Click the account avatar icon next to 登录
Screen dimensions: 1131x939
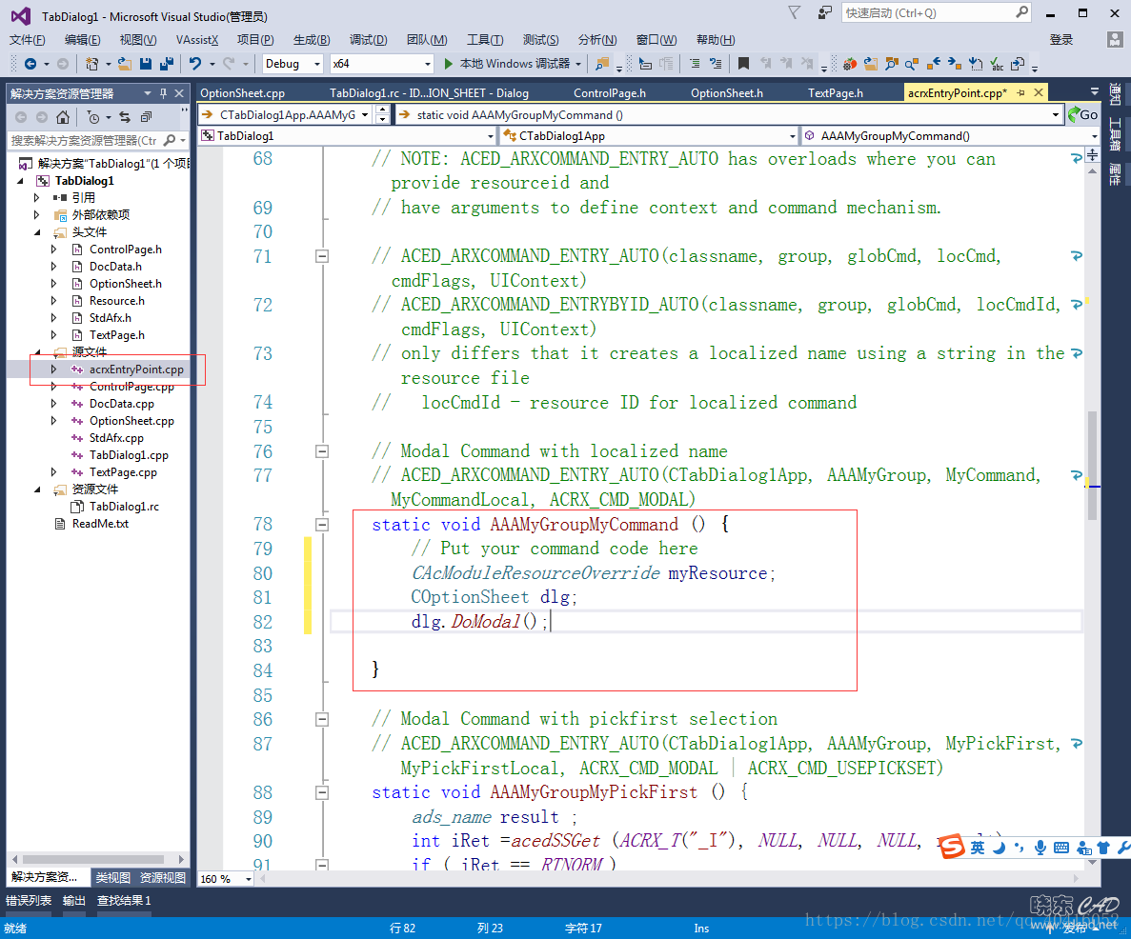[1115, 40]
